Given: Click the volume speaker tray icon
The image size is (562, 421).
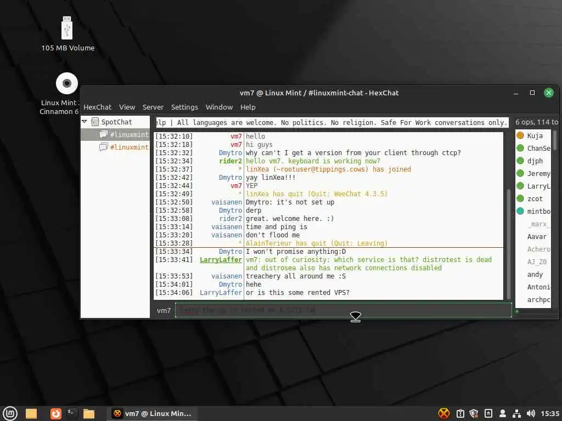Looking at the screenshot, I should [531, 413].
